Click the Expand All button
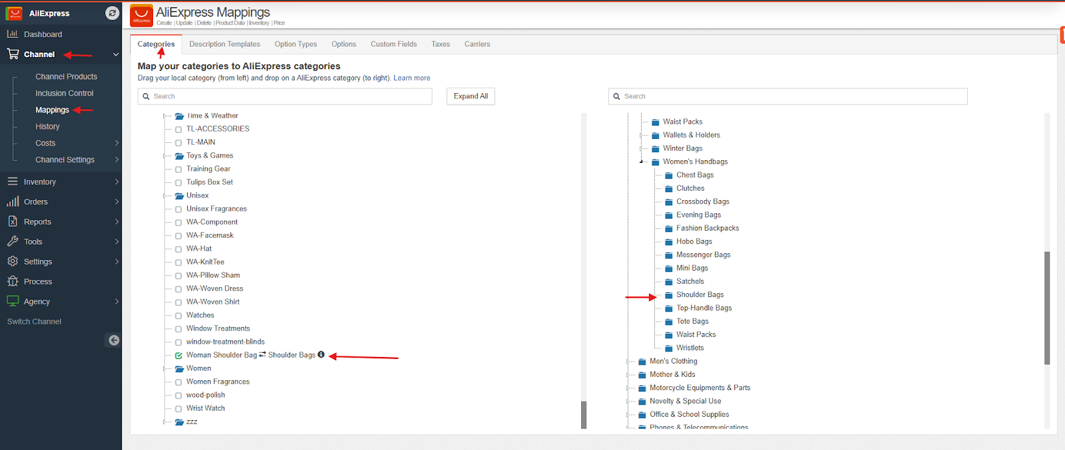1065x450 pixels. click(x=471, y=96)
